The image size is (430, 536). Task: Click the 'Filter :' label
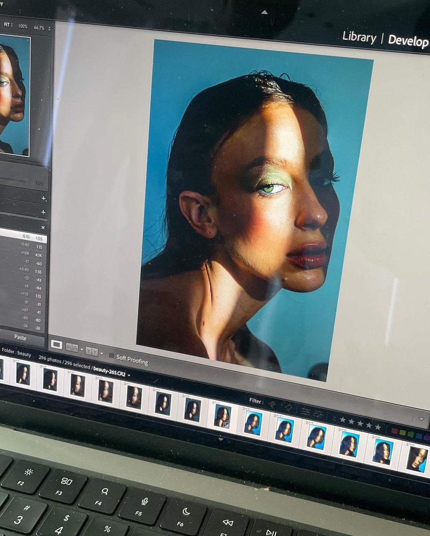(x=256, y=401)
